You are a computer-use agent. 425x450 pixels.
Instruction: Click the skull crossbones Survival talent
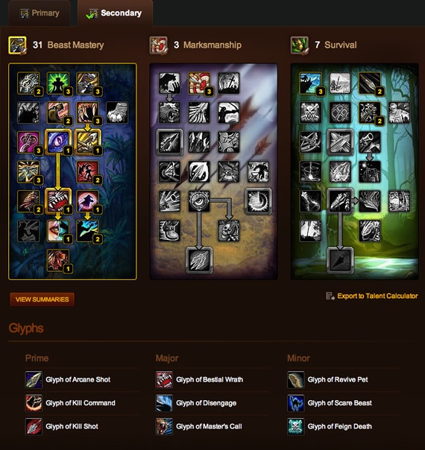(310, 112)
